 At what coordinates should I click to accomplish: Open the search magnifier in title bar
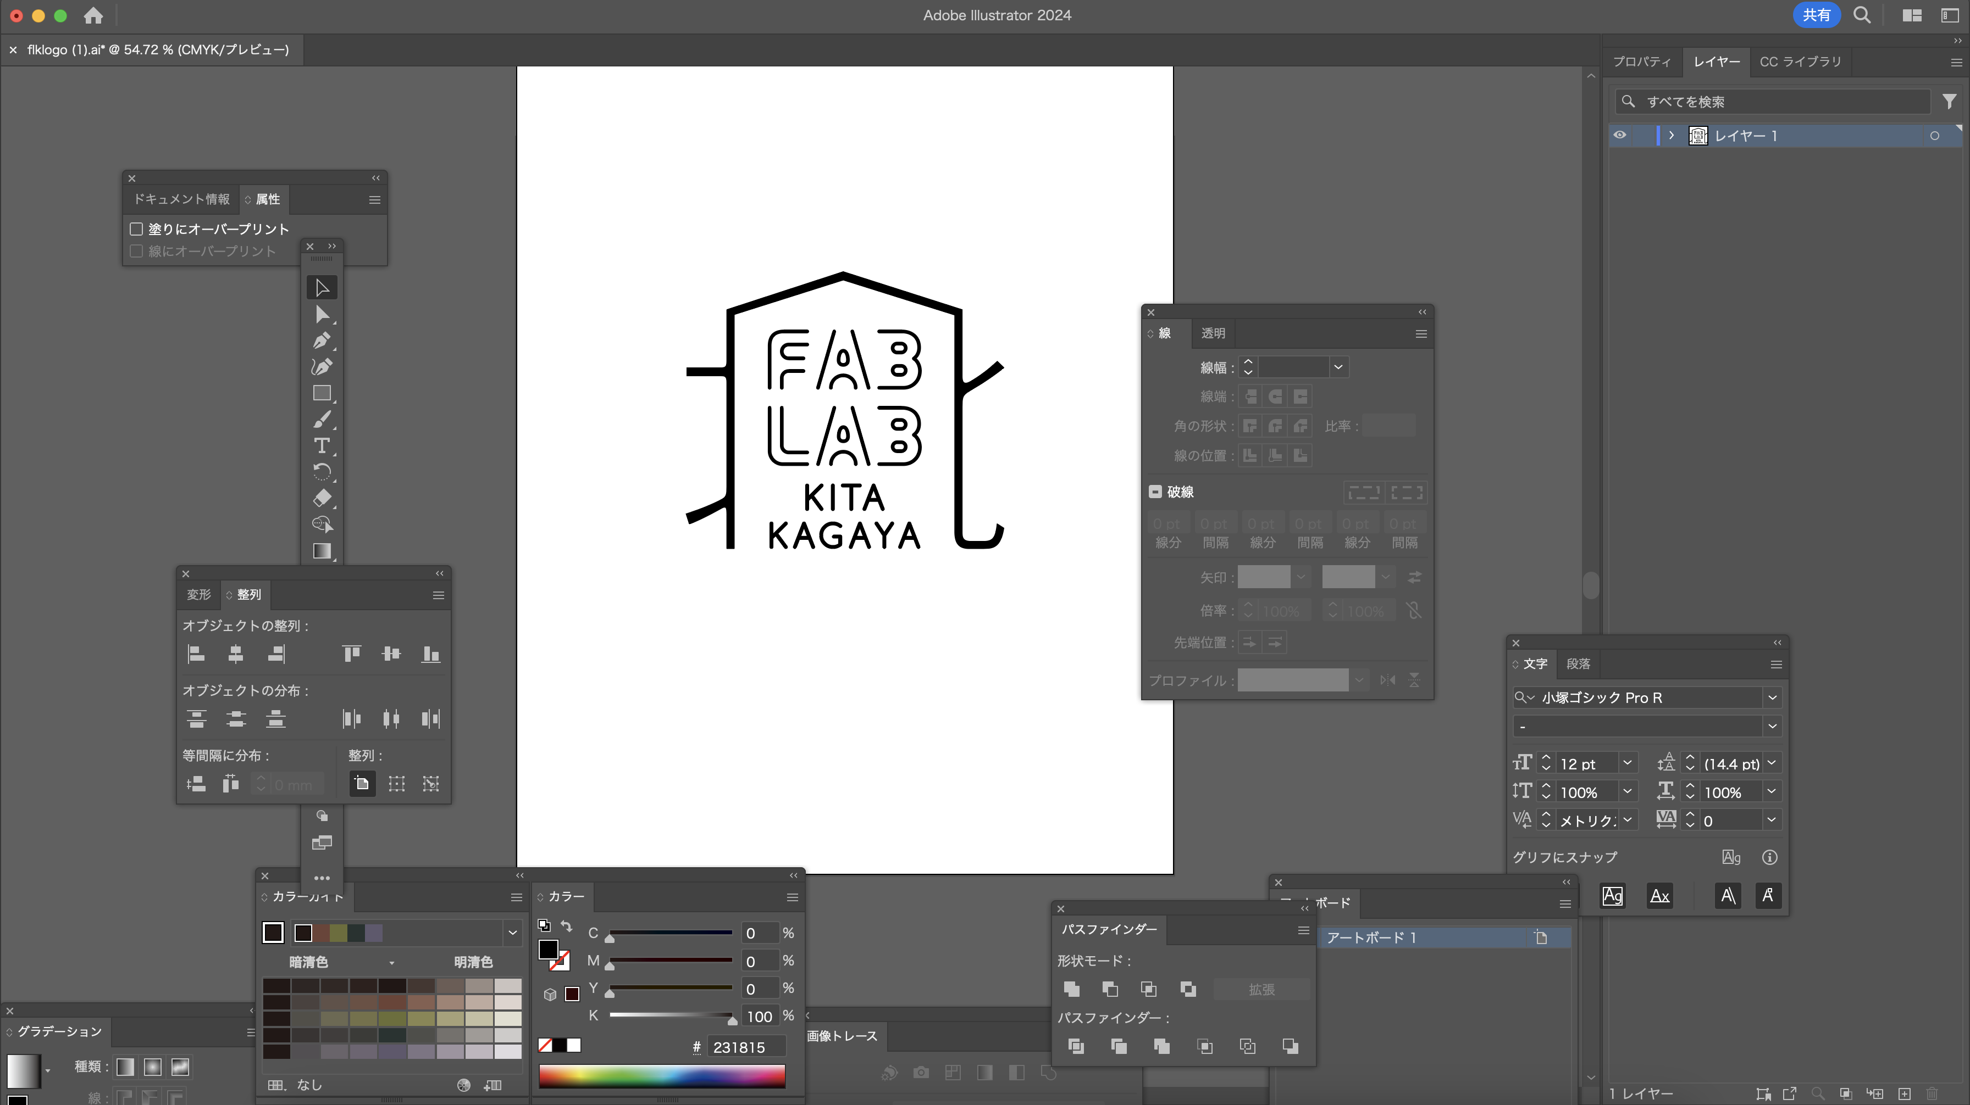[1862, 15]
